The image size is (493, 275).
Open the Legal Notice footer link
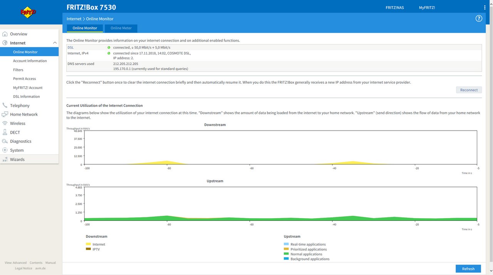pyautogui.click(x=23, y=268)
